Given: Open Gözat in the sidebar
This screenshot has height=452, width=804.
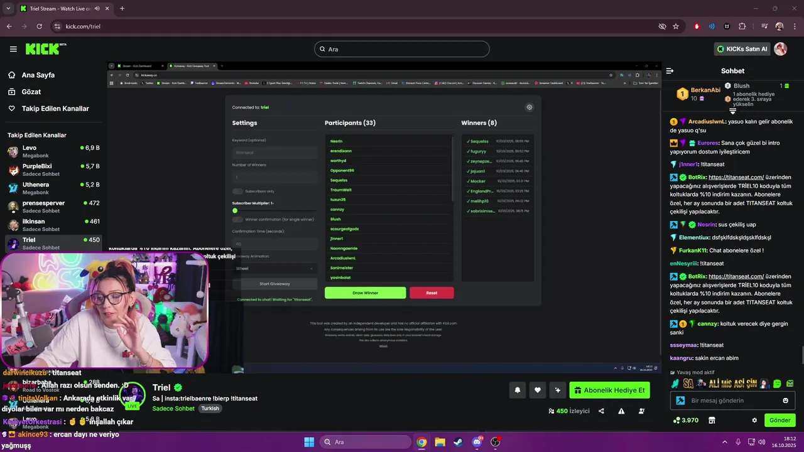Looking at the screenshot, I should click(31, 92).
